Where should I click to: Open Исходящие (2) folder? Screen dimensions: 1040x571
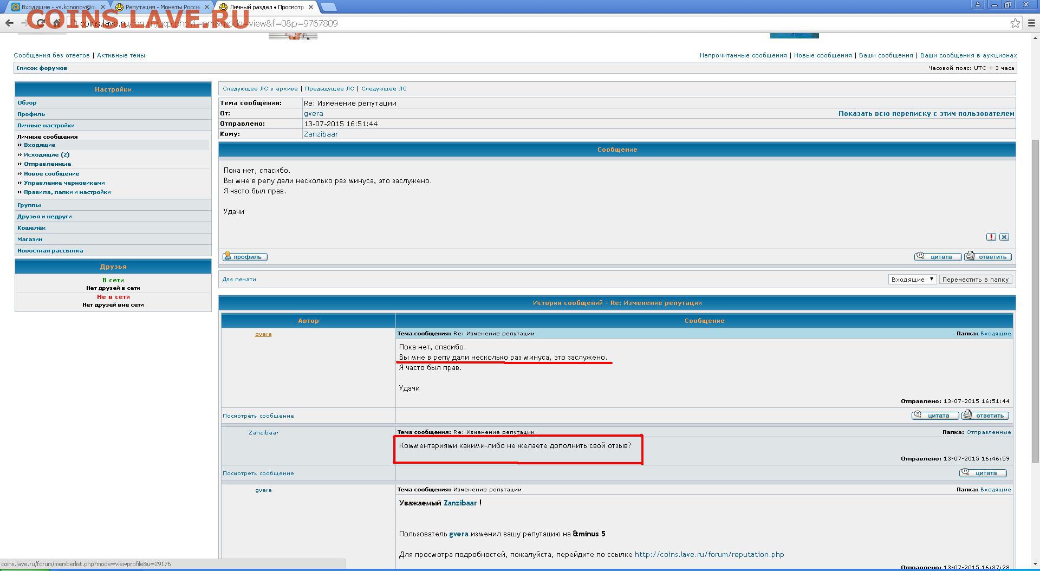point(47,155)
